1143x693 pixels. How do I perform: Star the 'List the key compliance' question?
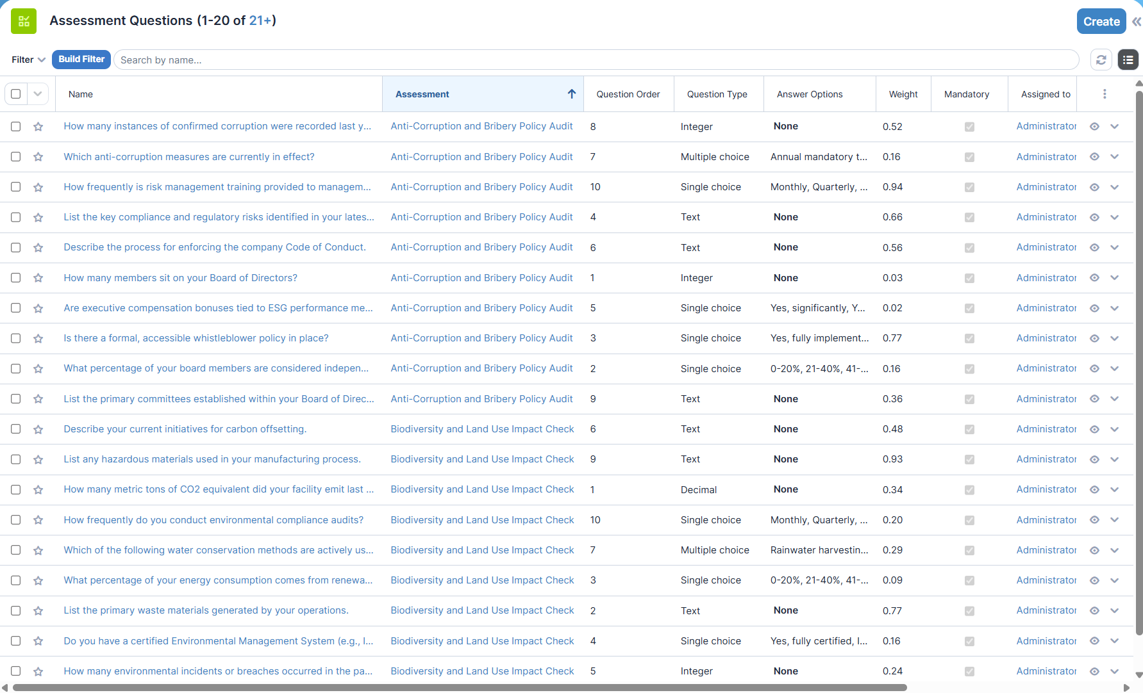tap(38, 218)
